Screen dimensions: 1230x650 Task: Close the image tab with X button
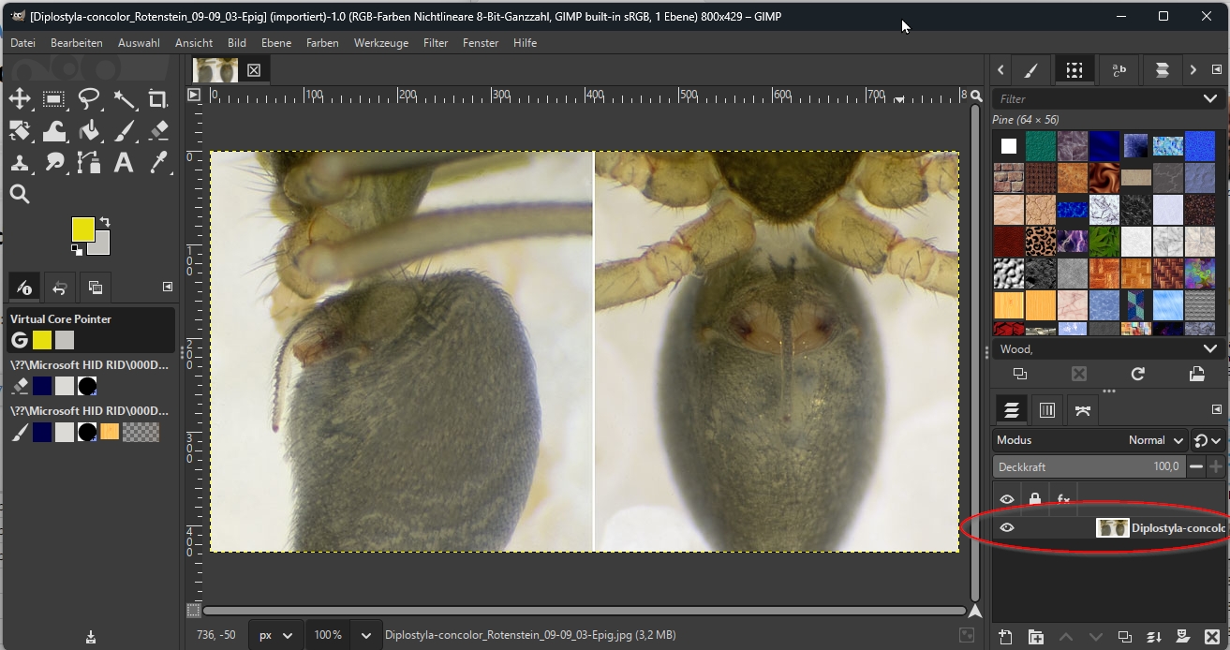[254, 70]
